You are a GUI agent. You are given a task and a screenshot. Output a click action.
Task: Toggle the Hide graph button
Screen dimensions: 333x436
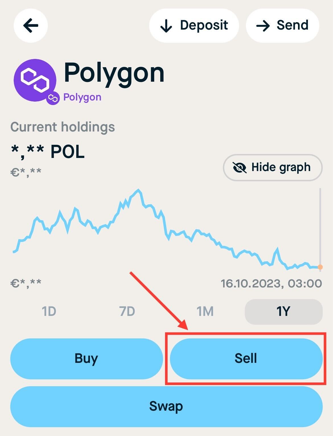273,168
